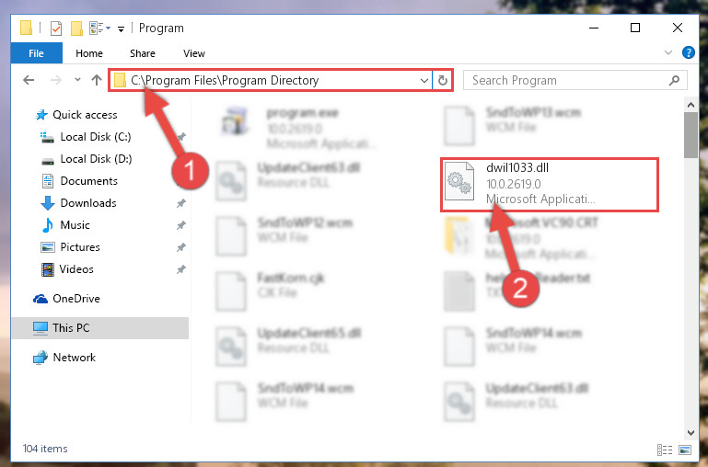This screenshot has width=708, height=467.
Task: Switch to large thumbnails view icon
Action: [x=685, y=450]
